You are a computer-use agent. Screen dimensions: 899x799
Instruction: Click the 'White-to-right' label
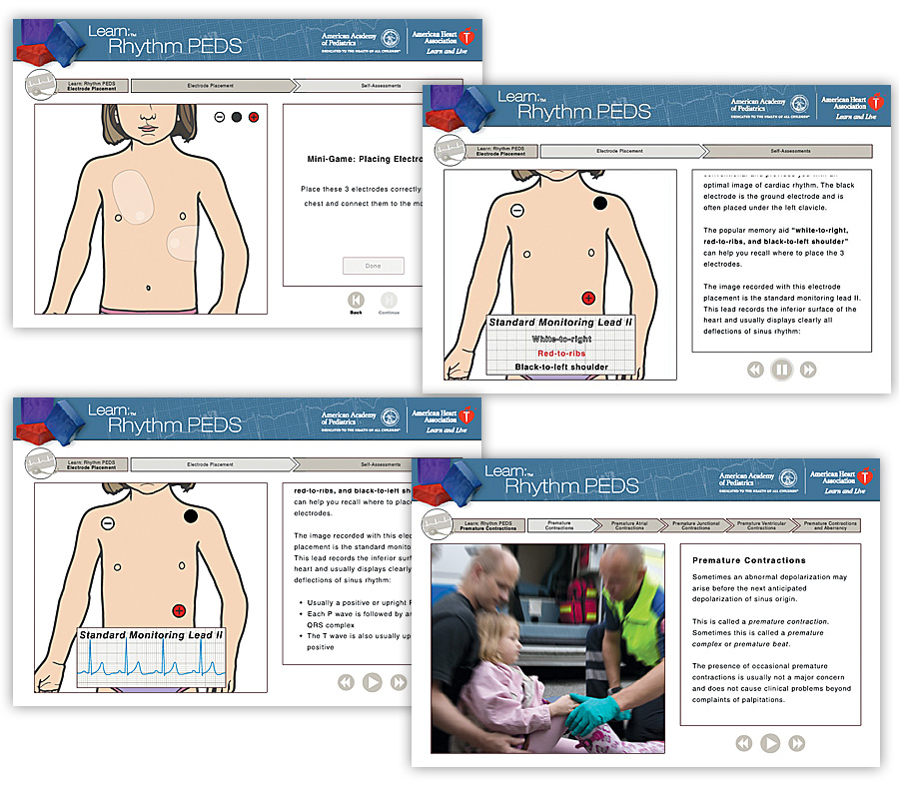click(561, 339)
